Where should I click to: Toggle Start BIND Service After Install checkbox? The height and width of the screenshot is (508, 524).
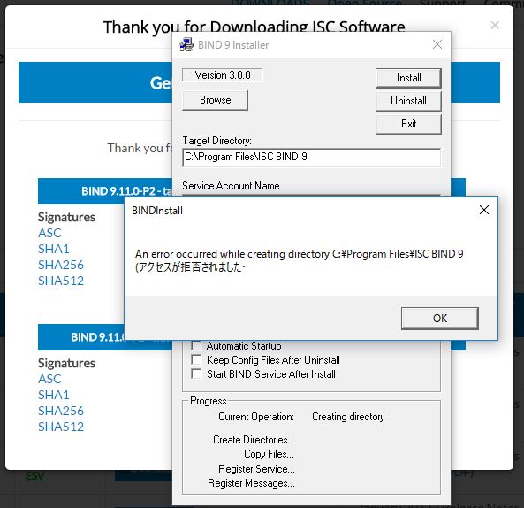pyautogui.click(x=196, y=373)
